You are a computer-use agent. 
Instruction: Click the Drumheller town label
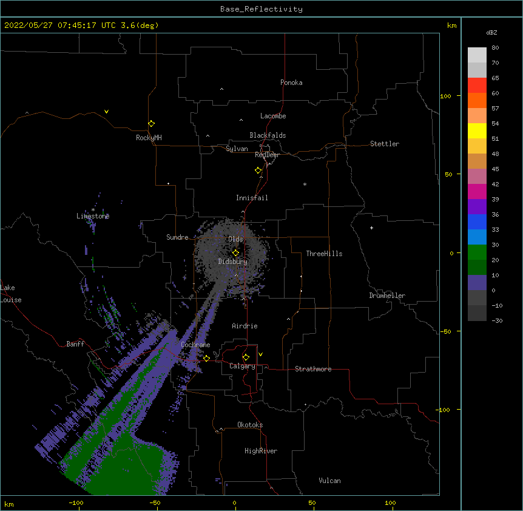tap(387, 296)
